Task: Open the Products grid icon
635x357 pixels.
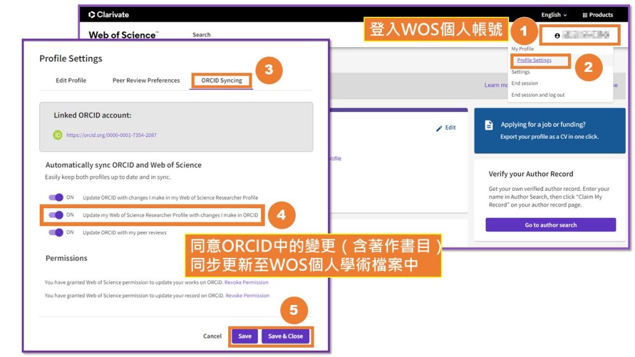Action: (585, 15)
